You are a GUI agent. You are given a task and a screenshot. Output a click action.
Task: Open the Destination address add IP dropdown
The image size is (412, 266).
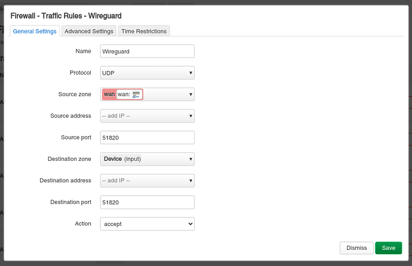coord(147,181)
